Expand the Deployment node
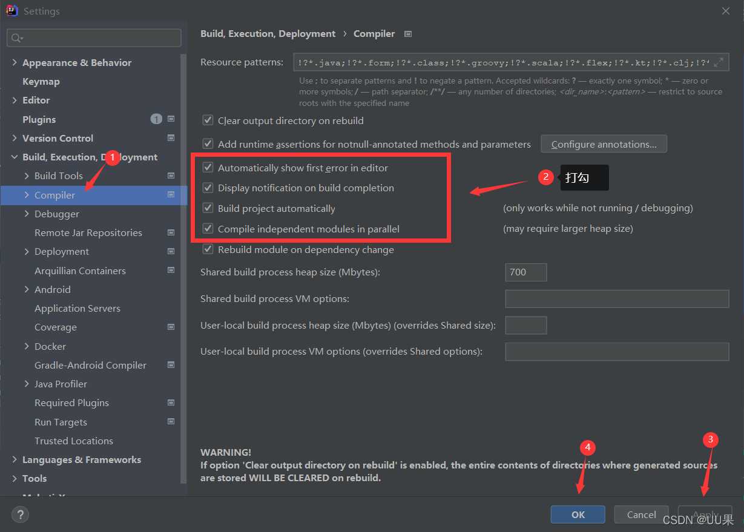 point(27,251)
